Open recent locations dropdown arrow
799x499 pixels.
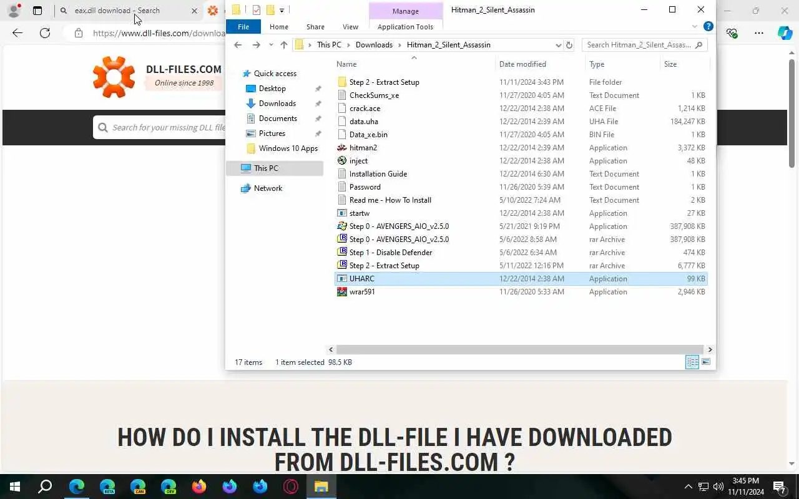(270, 45)
